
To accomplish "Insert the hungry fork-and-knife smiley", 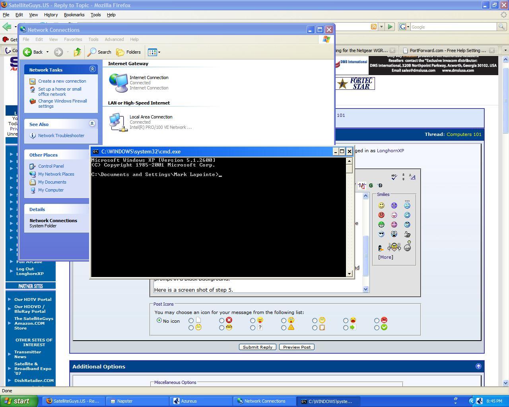I will click(x=394, y=247).
